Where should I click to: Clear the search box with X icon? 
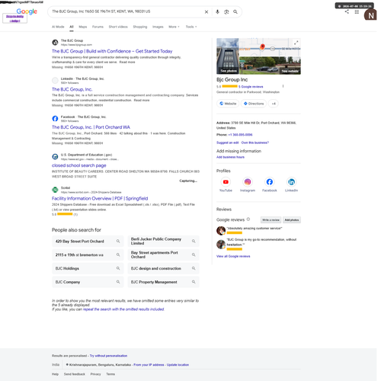point(207,12)
